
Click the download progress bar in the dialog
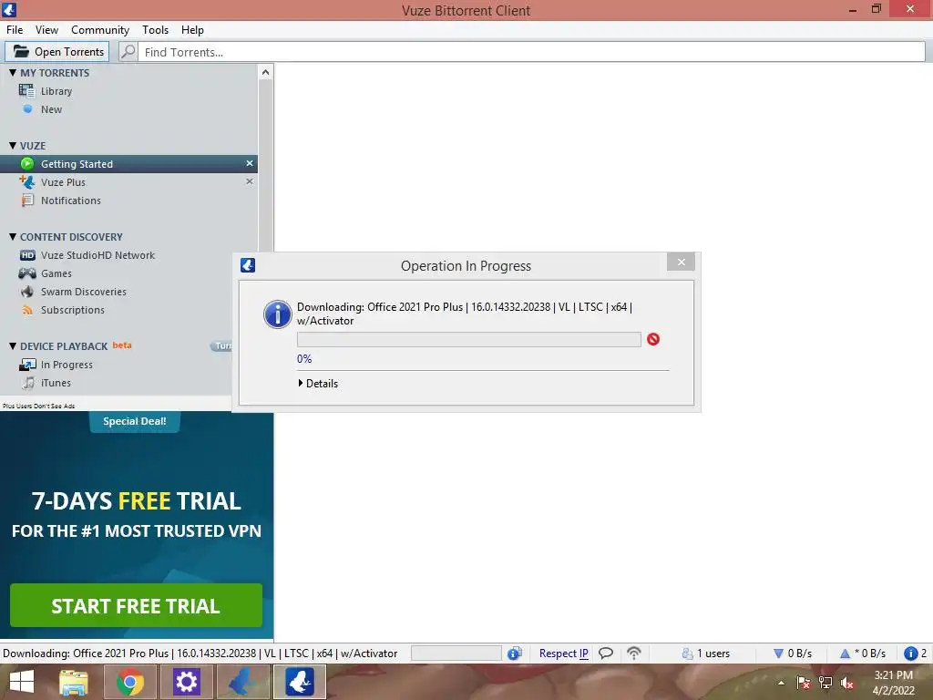(469, 339)
